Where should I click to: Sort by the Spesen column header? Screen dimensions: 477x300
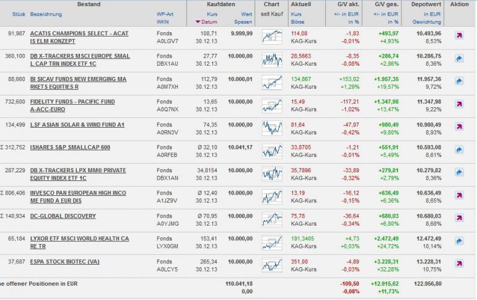click(243, 22)
